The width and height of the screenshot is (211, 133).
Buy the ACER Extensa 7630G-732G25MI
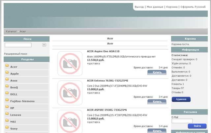point(157,102)
